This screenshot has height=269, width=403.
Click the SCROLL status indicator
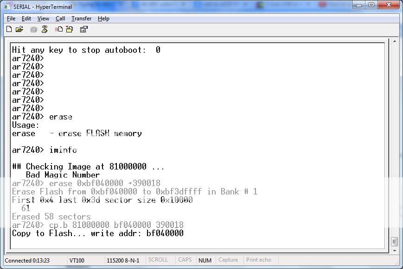pyautogui.click(x=158, y=260)
